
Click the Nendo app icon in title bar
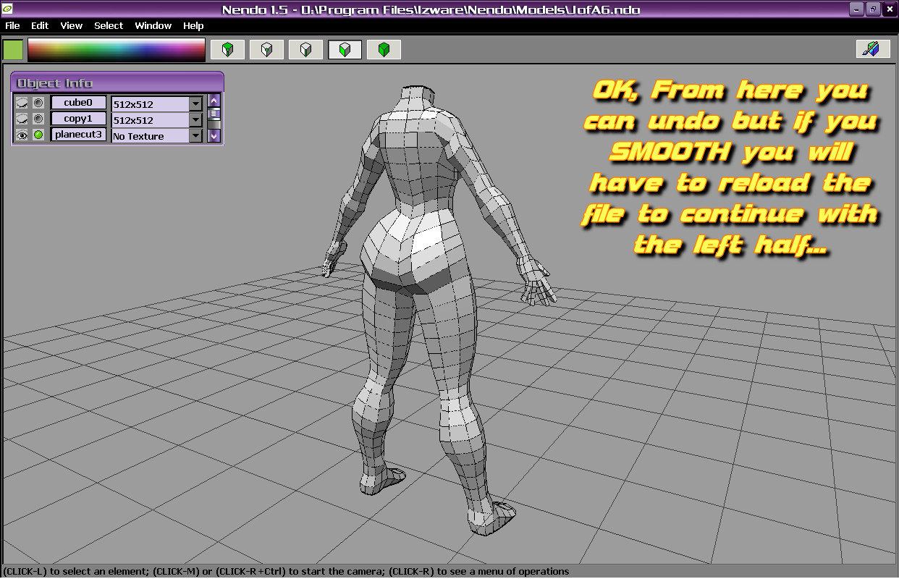click(x=9, y=9)
